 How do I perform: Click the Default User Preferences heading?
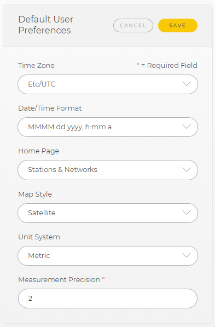(45, 25)
